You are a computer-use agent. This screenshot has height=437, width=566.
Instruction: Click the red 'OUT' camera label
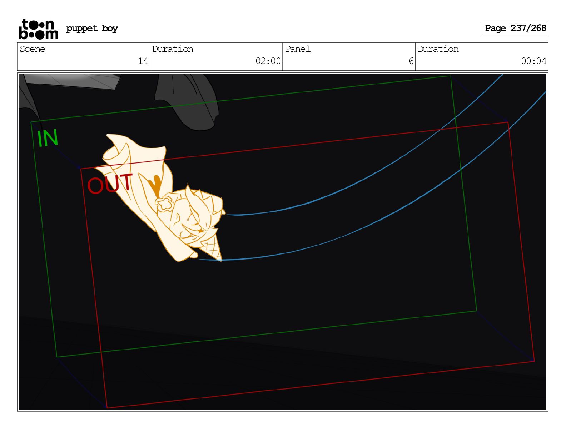[110, 184]
